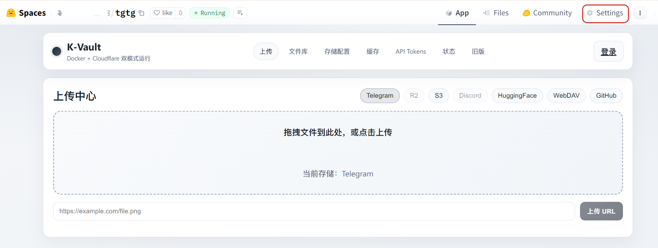This screenshot has width=658, height=248.
Task: Open 存储配置 storage config
Action: [x=337, y=52]
